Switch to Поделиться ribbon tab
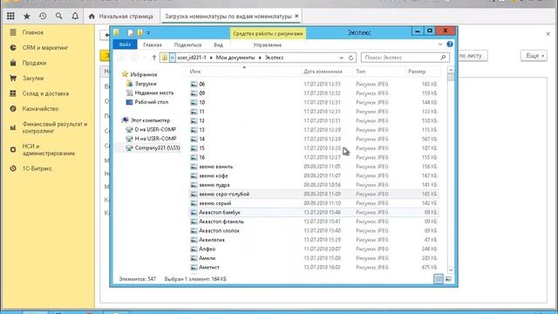This screenshot has width=558, height=314. [187, 44]
